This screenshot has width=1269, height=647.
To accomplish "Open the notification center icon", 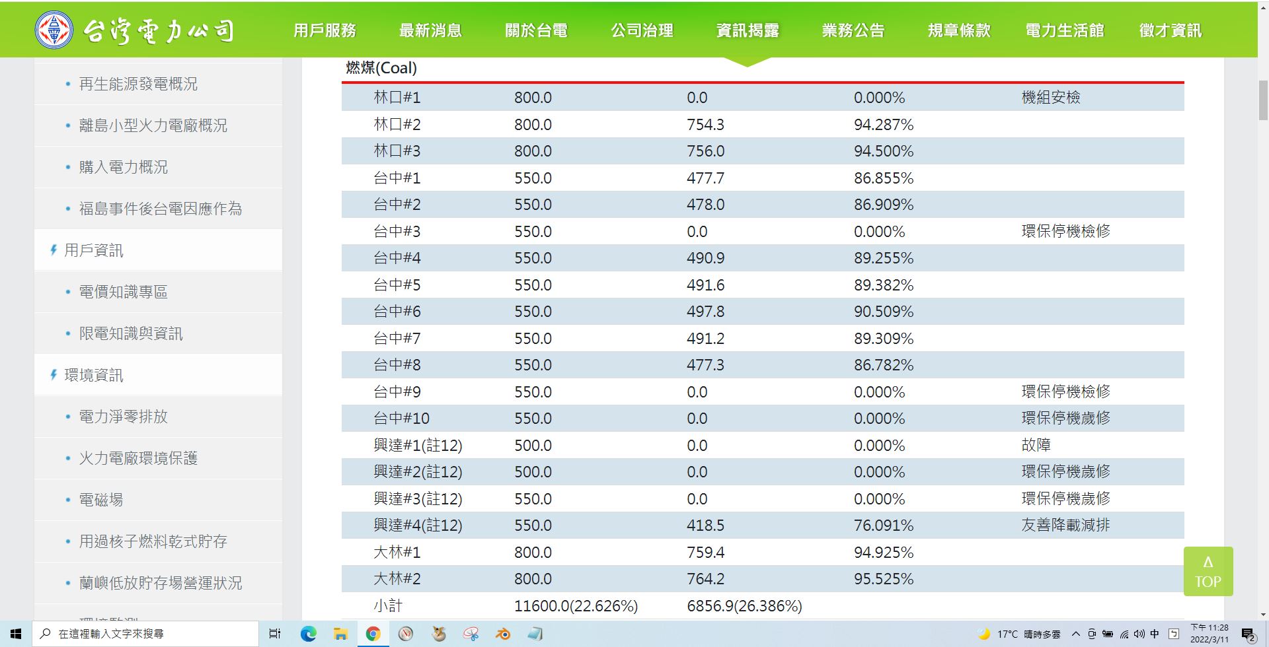I will coord(1249,634).
